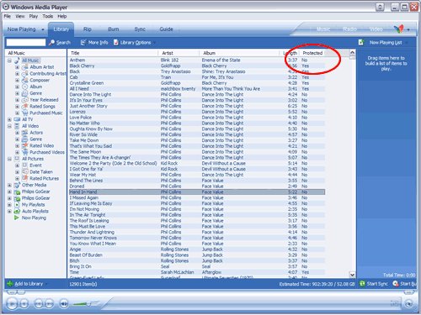Open the Now Playing List dropdown
The width and height of the screenshot is (421, 315).
point(388,43)
